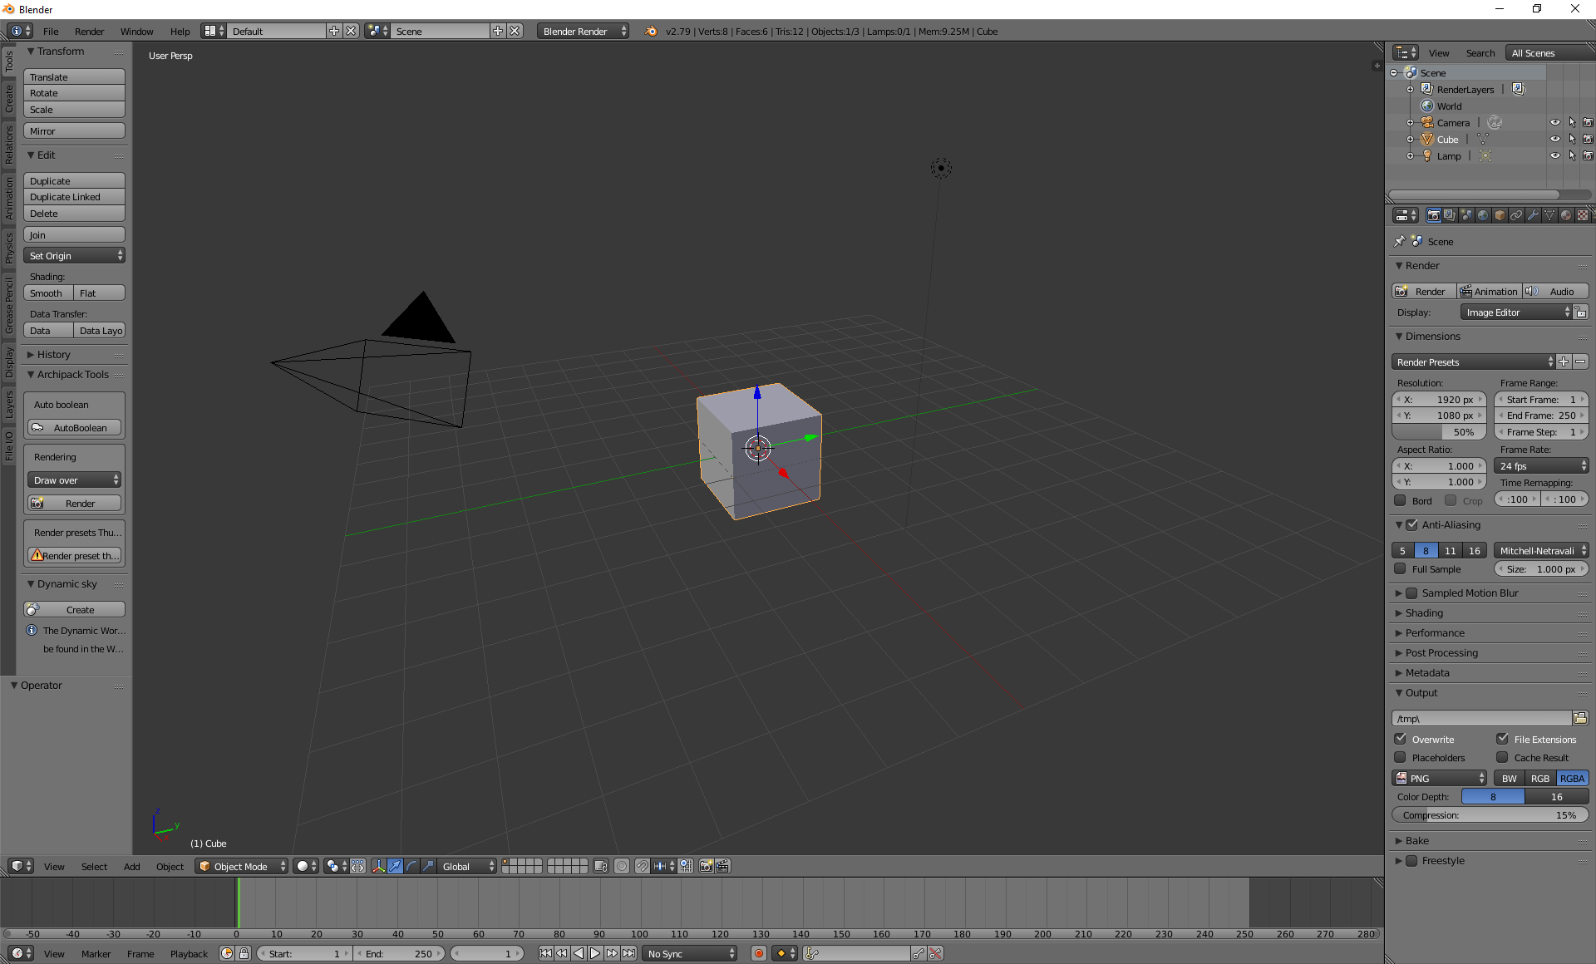1596x964 pixels.
Task: Click the insert keyframes key icon
Action: coord(919,953)
